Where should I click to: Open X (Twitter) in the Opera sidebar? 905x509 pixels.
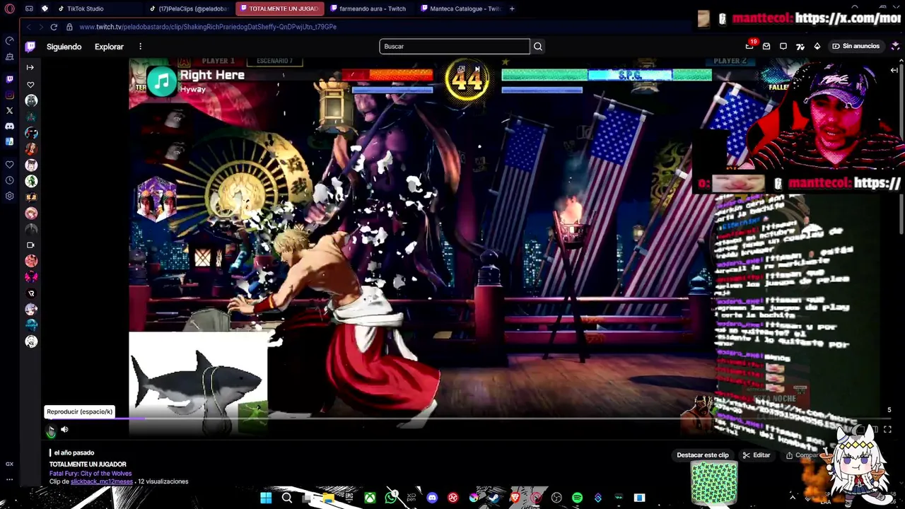9,110
